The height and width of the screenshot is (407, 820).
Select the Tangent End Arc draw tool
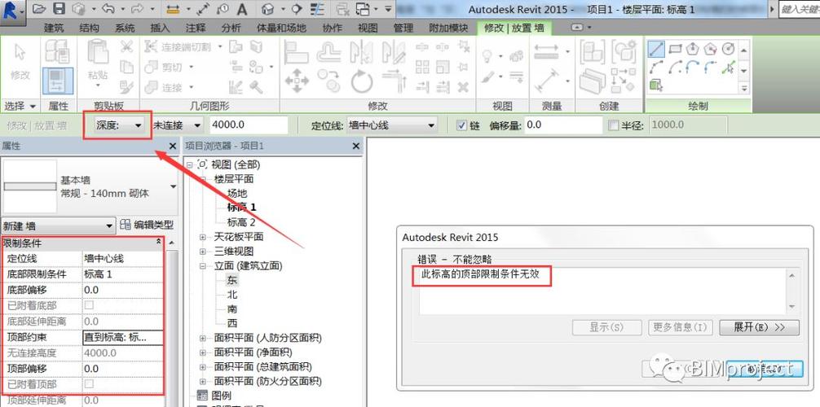692,67
